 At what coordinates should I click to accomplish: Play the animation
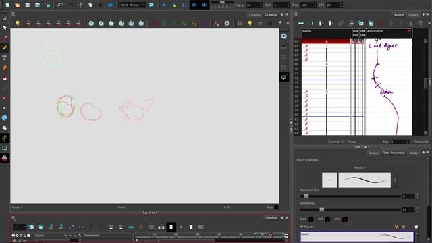[164, 5]
